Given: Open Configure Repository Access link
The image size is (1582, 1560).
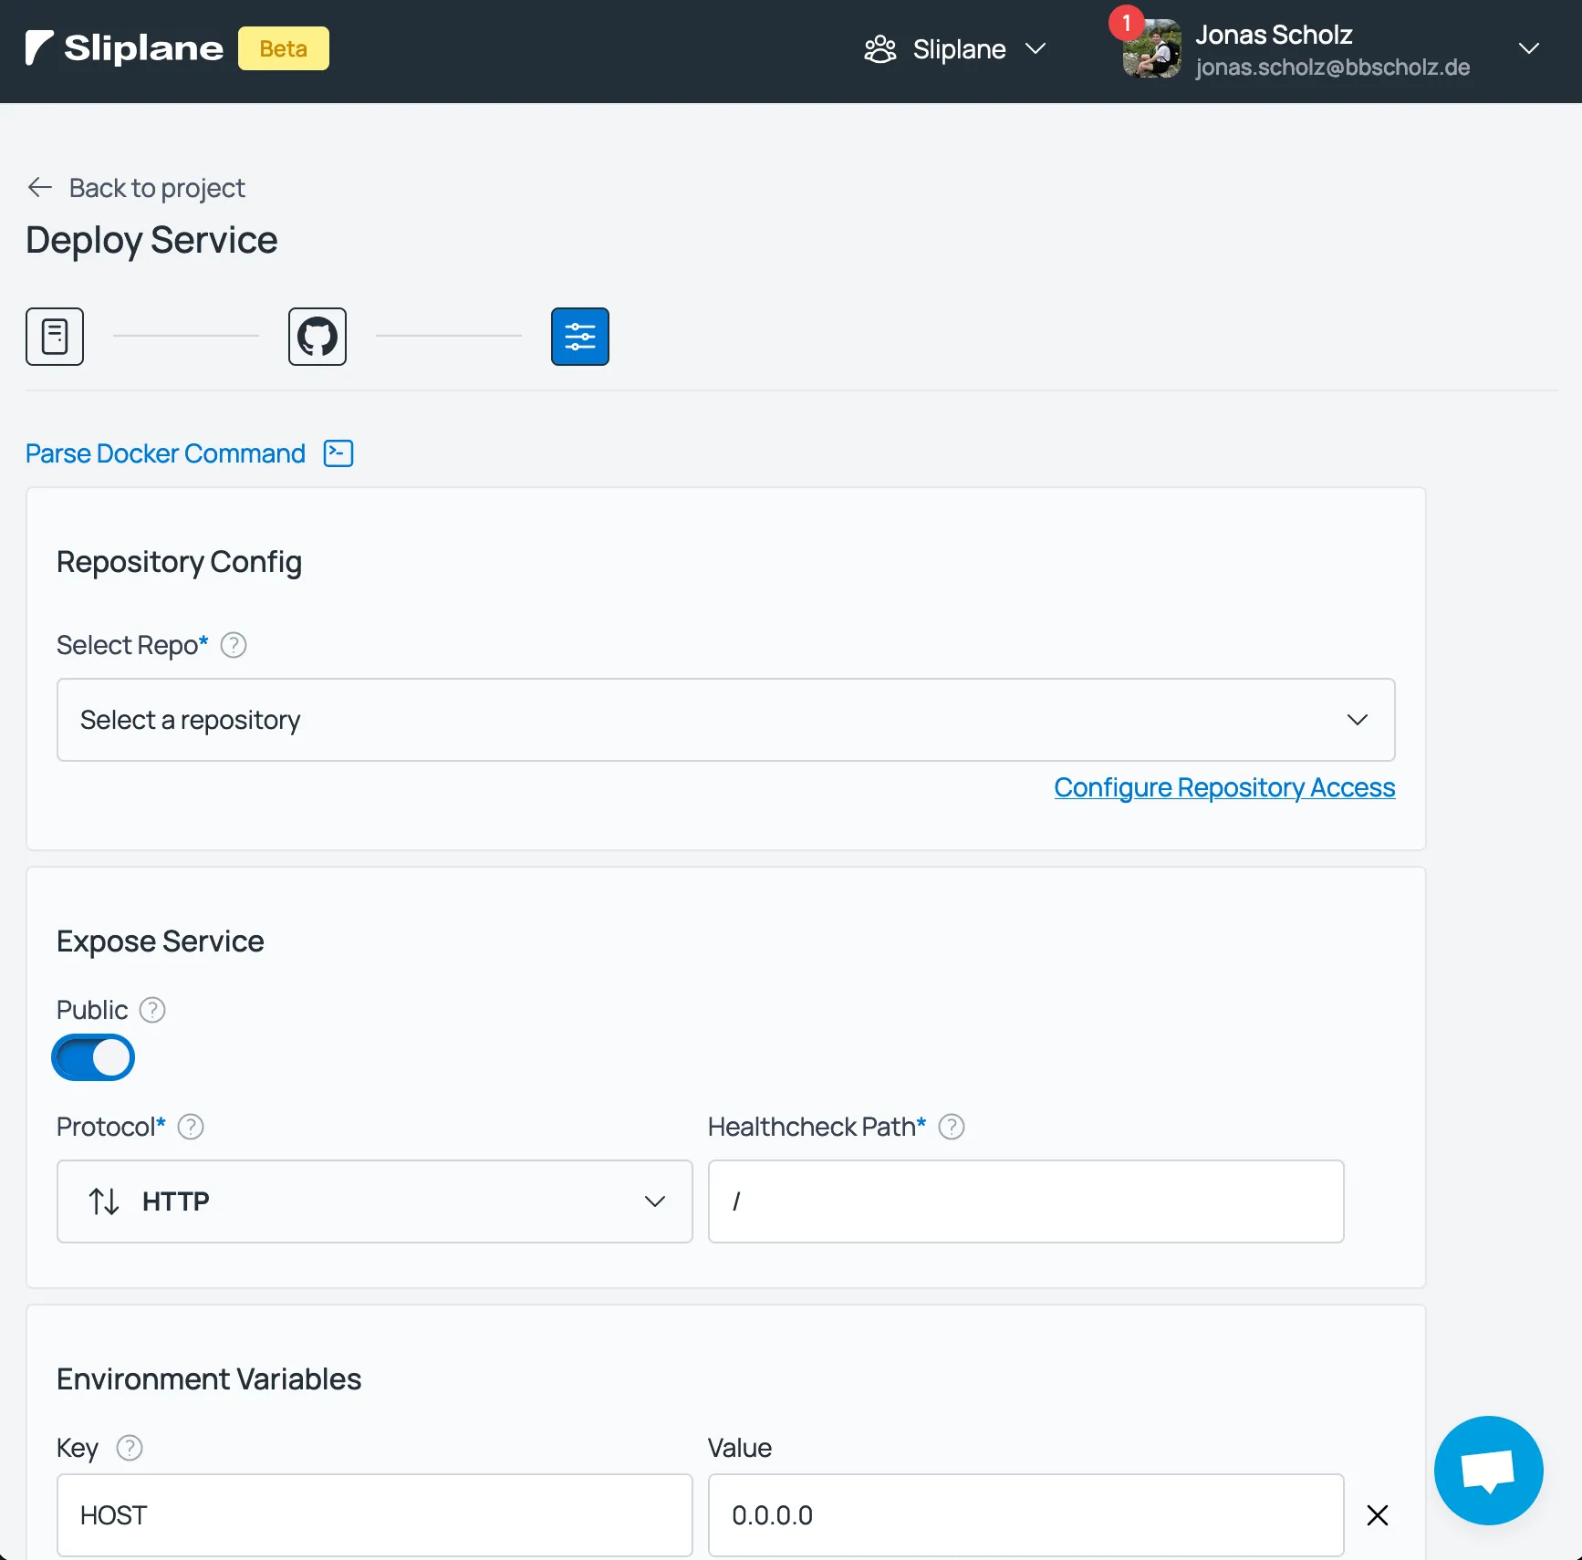Looking at the screenshot, I should coord(1224,787).
